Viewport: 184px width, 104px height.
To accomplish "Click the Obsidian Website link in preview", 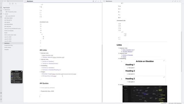I will click(x=127, y=51).
